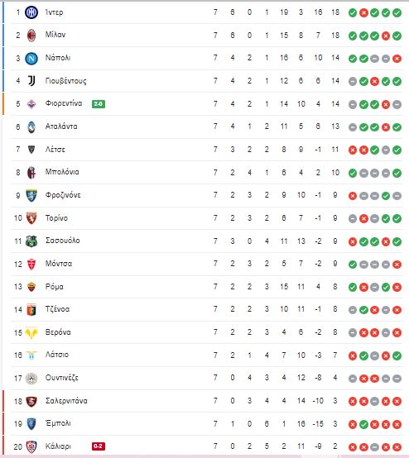Click Ίντερ's red loss form icon

[x=363, y=13]
